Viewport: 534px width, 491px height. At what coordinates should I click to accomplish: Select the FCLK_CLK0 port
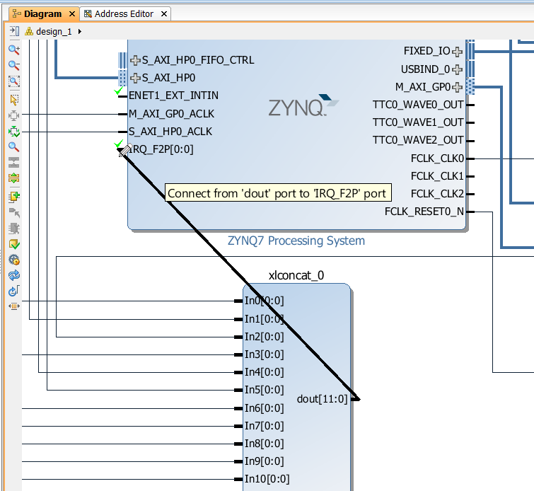437,158
